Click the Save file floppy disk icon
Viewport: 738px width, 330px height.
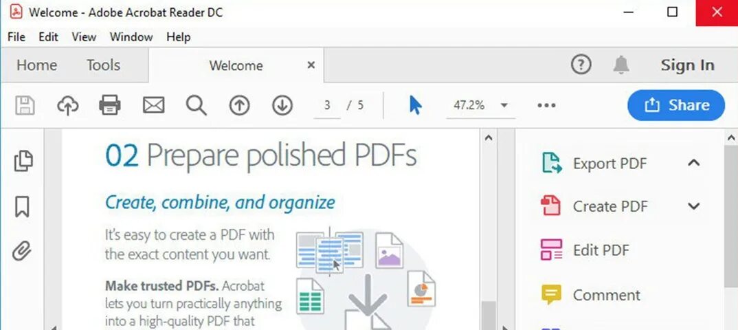pyautogui.click(x=25, y=105)
